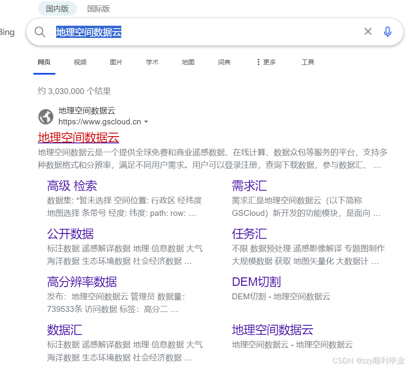Click snippet starting 不限 数据预处理
This screenshot has width=406, height=368.
(x=308, y=255)
